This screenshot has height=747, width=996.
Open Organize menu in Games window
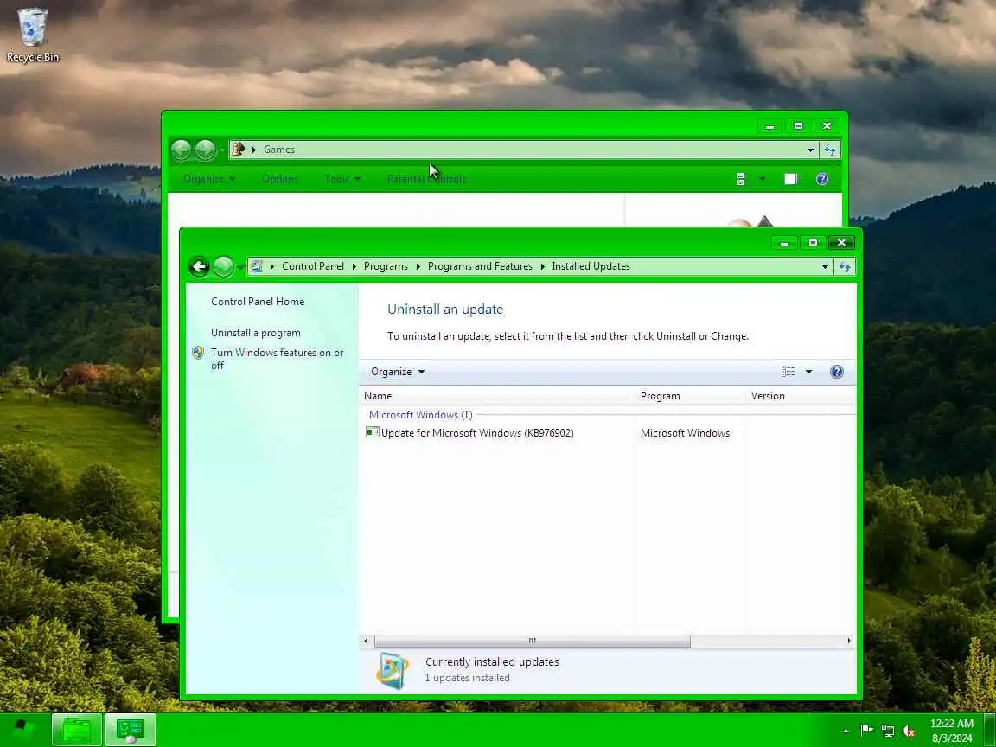(209, 179)
